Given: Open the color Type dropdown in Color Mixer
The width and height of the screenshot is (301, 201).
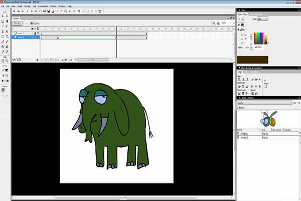Looking at the screenshot, I should click(262, 19).
